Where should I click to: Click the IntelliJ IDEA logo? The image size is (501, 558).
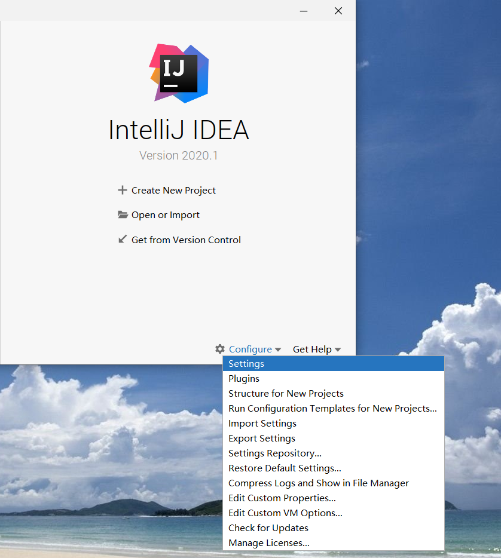179,73
